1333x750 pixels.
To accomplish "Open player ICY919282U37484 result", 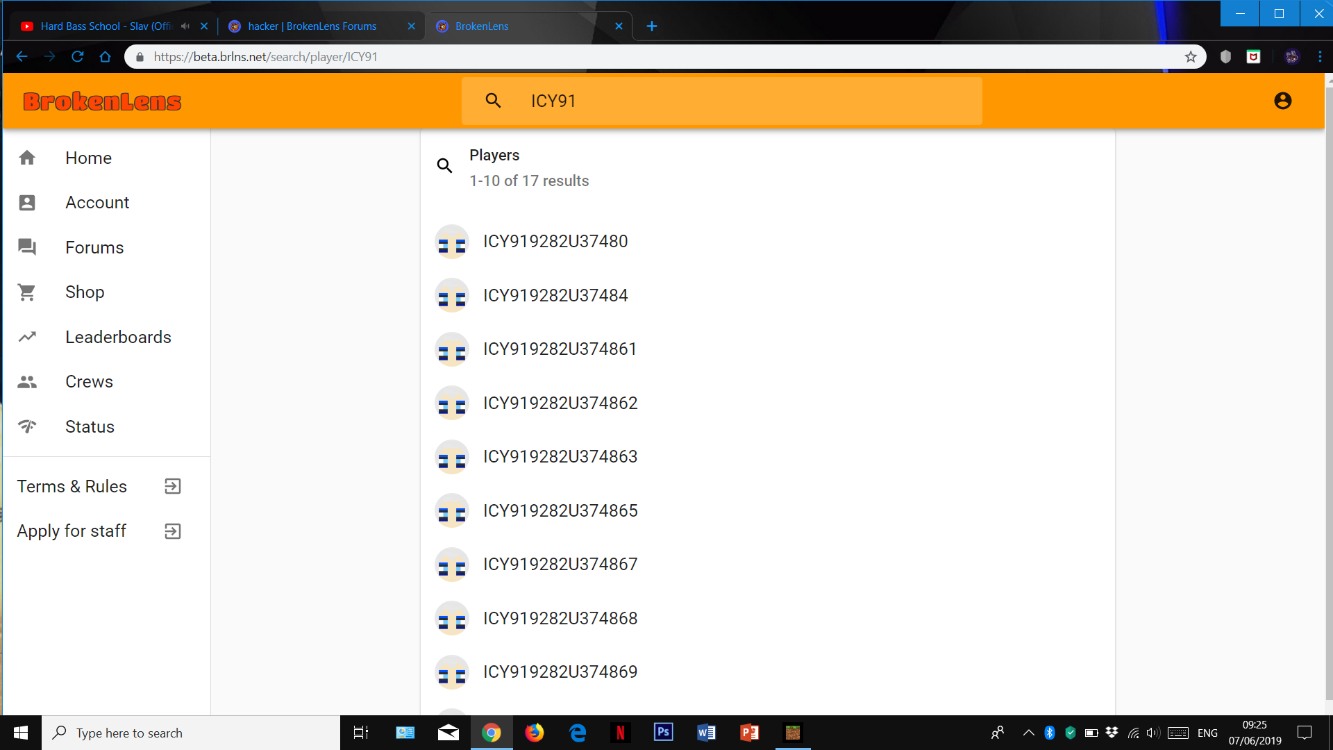I will (767, 296).
